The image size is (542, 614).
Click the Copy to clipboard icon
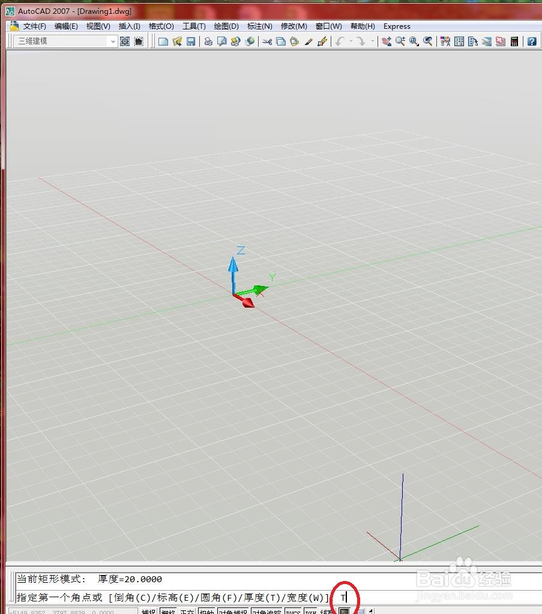[x=281, y=41]
